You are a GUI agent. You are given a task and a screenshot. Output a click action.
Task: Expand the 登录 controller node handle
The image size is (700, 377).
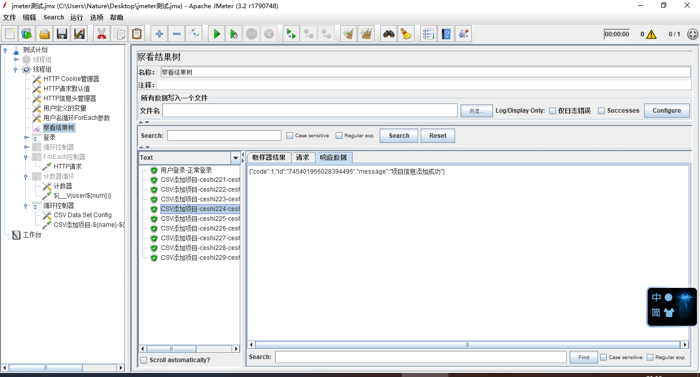coord(26,138)
